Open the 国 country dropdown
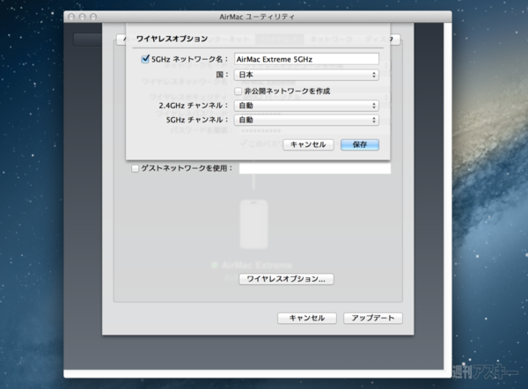The width and height of the screenshot is (528, 389). point(306,75)
